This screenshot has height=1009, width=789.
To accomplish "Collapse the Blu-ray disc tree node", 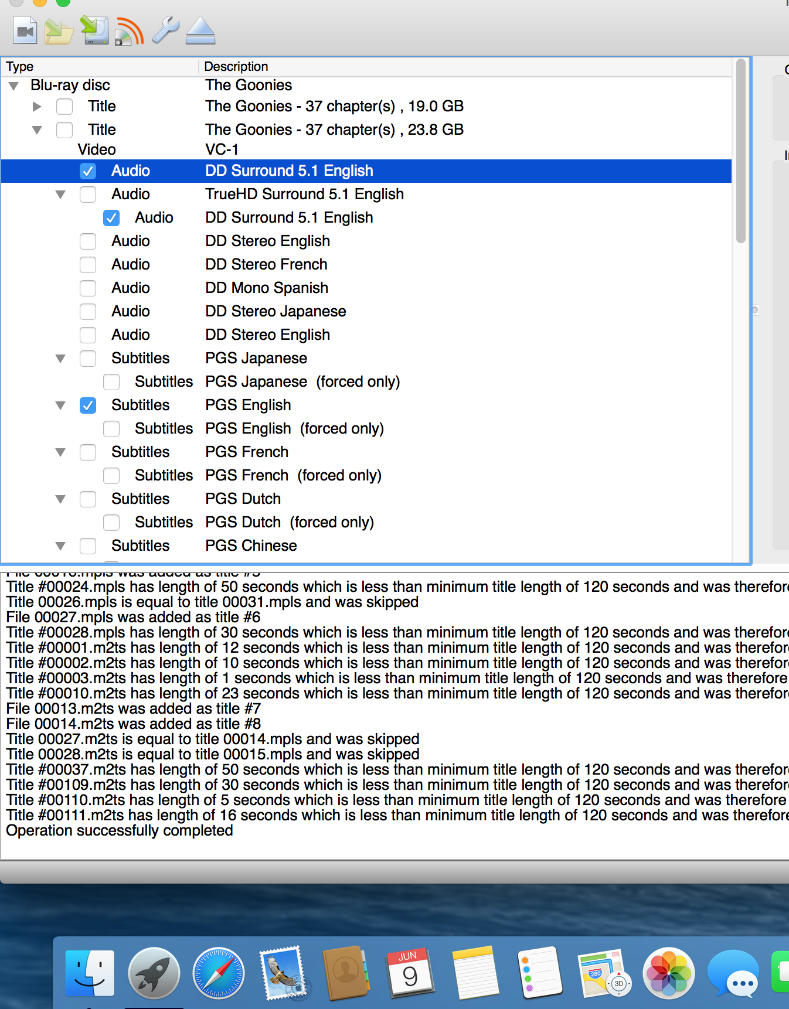I will click(x=13, y=86).
